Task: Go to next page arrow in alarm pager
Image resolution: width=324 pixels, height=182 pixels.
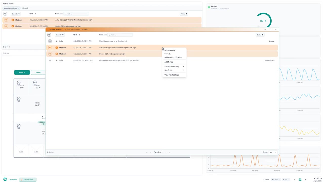Action: click(x=166, y=152)
